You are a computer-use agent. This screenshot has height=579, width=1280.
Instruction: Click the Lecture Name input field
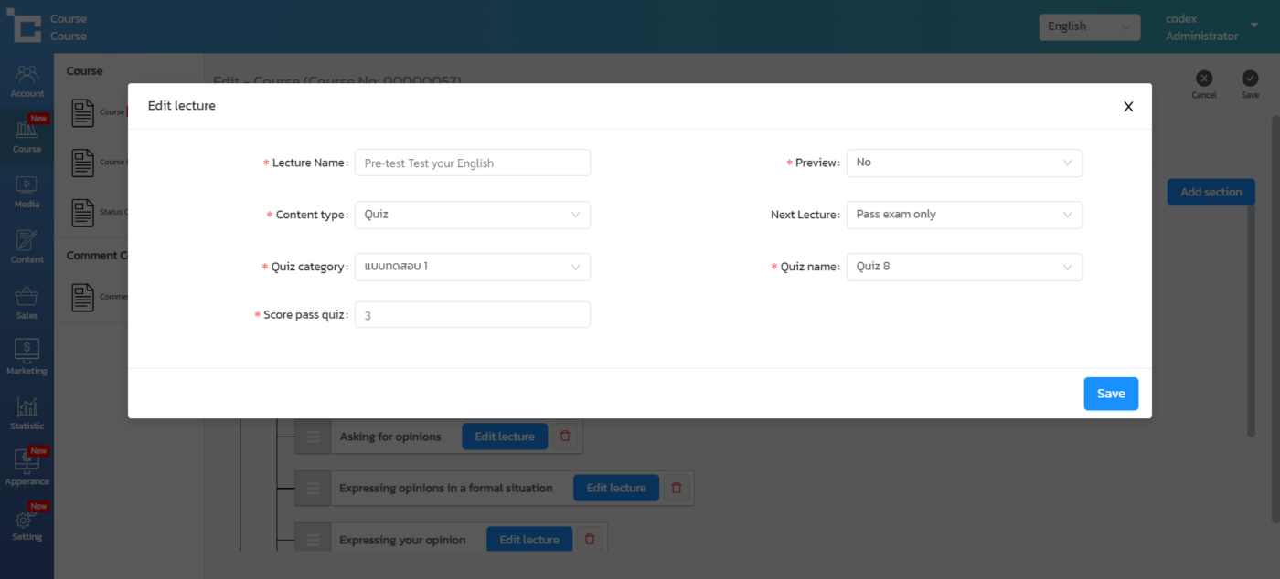click(472, 163)
